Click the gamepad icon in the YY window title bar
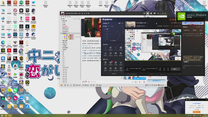Image resolution: width=208 pixels, height=117 pixels. pyautogui.click(x=154, y=13)
